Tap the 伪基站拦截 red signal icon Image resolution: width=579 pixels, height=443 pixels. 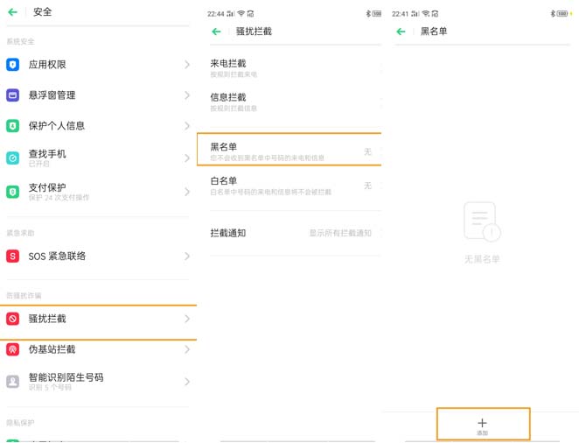point(13,349)
